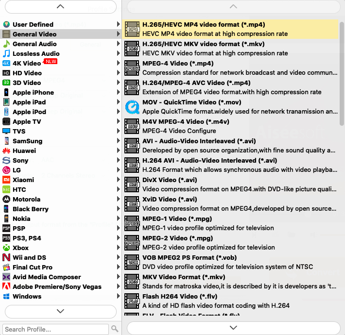
Task: Click the format list scroll-down chevron button
Action: 233,328
